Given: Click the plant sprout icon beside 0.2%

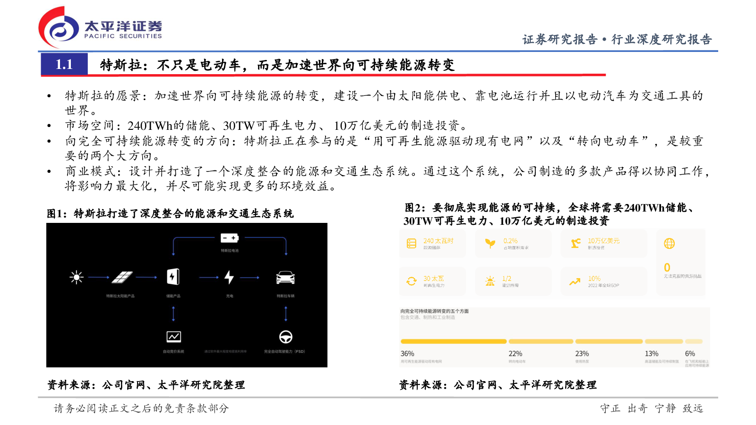Looking at the screenshot, I should coord(490,244).
